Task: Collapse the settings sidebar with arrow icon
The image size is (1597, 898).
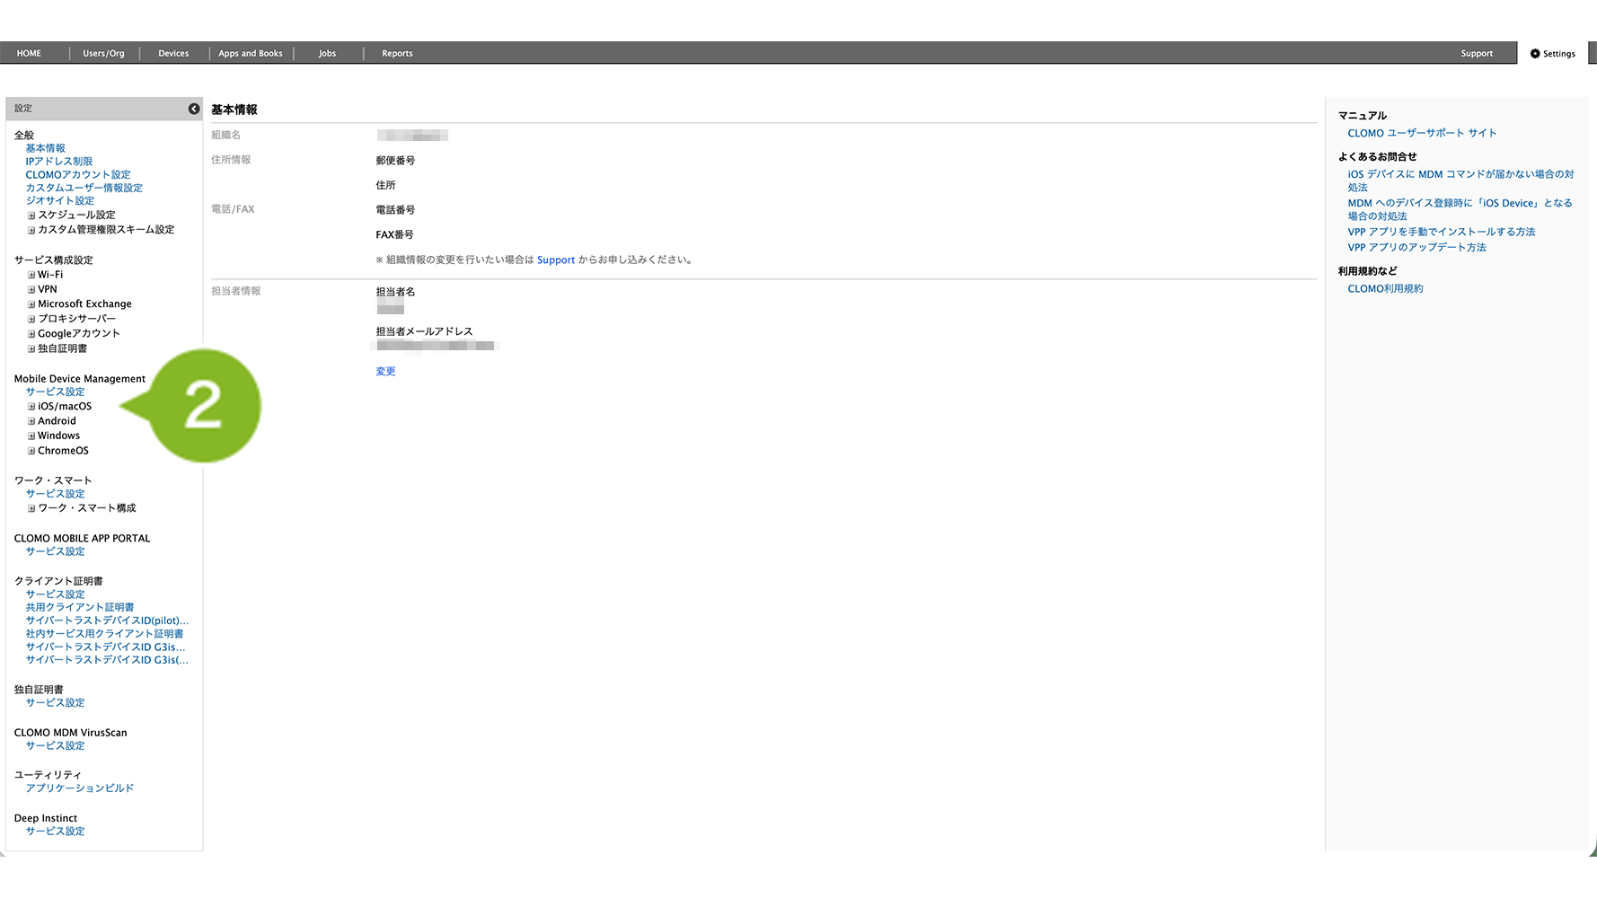Action: 194,109
